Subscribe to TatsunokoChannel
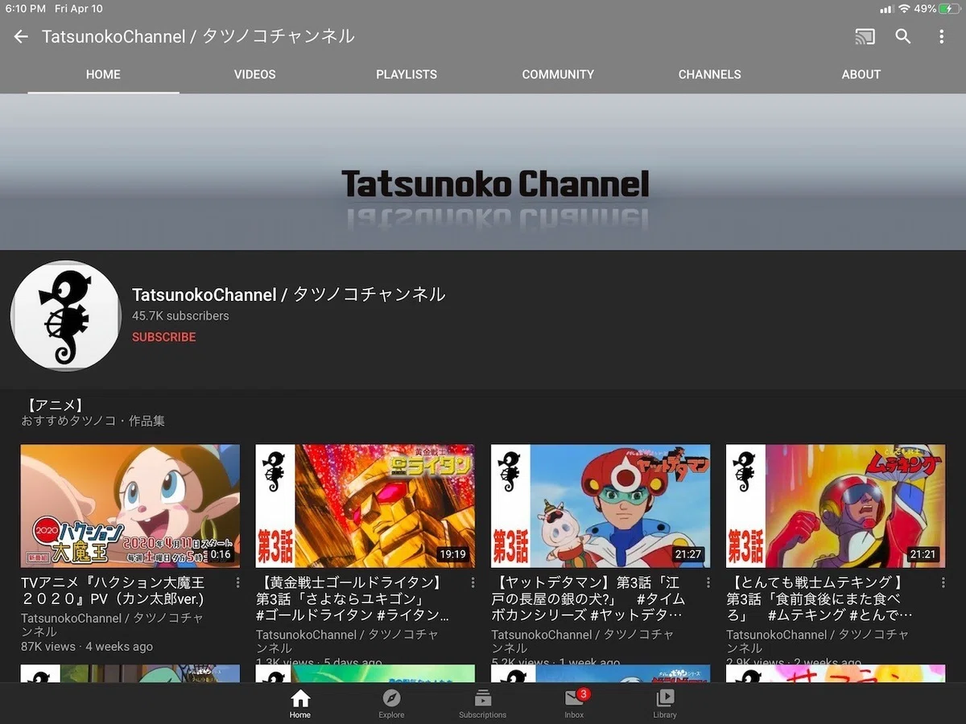 [164, 337]
